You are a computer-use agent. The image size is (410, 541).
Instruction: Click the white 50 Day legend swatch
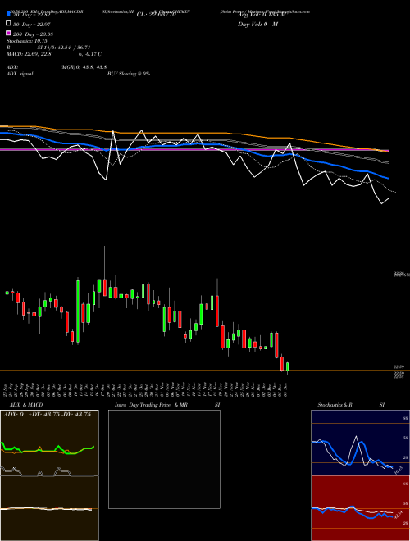pyautogui.click(x=8, y=24)
